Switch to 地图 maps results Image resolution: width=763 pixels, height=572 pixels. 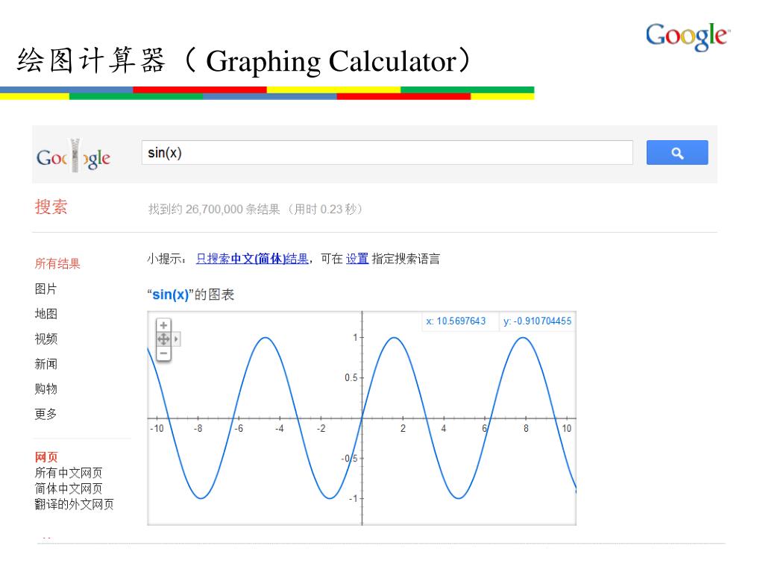(x=45, y=314)
